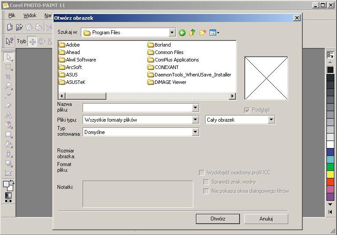Toggle Wydobądź osadzony profil ICC checkbox

[202, 173]
